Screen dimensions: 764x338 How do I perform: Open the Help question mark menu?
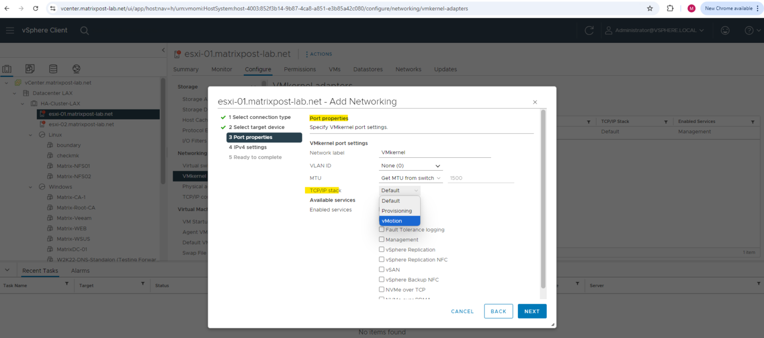(749, 30)
